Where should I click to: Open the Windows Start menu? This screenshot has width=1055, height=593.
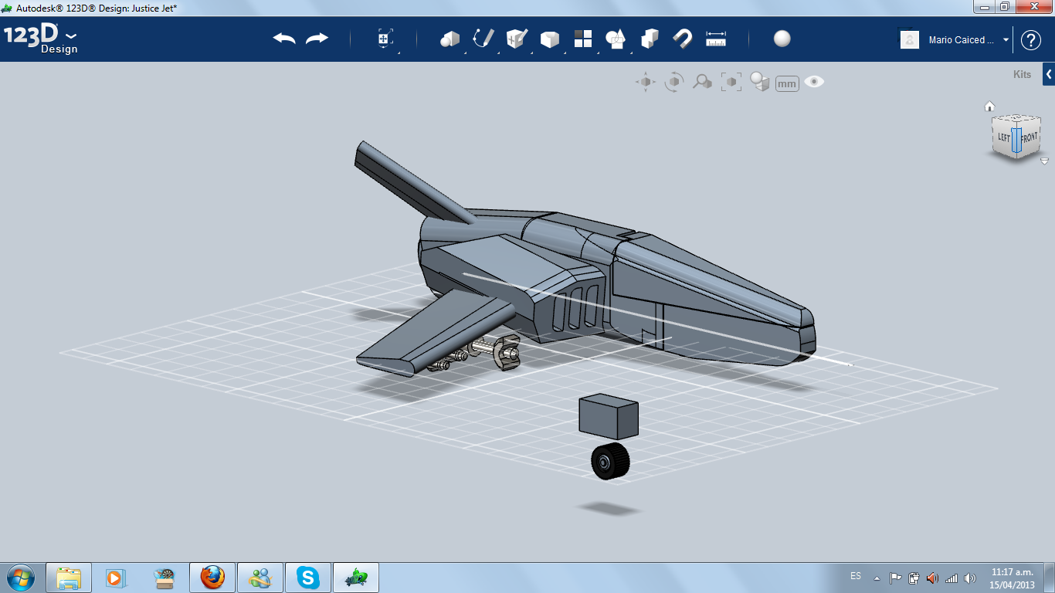20,577
